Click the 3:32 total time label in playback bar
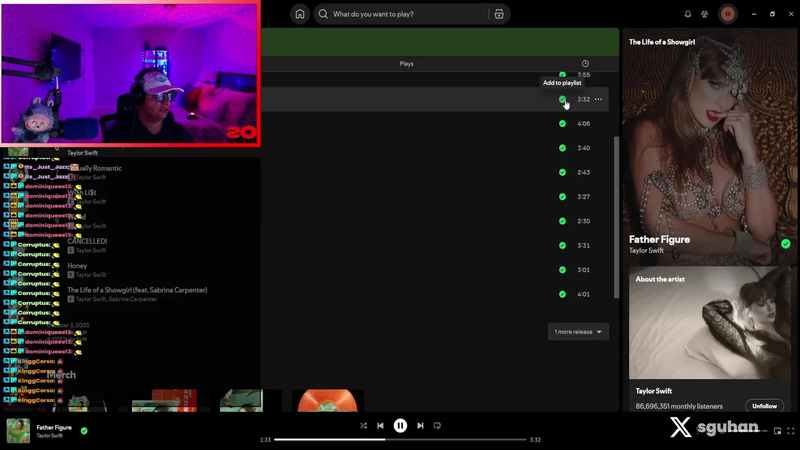The image size is (800, 450). pyautogui.click(x=535, y=440)
